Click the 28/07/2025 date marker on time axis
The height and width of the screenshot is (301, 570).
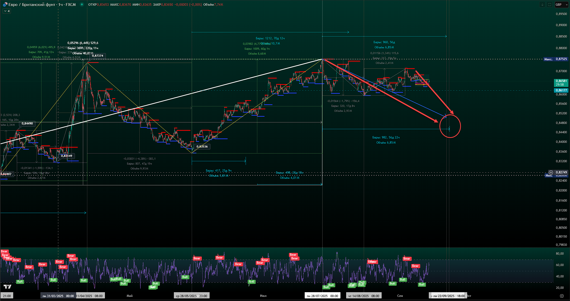(322, 296)
